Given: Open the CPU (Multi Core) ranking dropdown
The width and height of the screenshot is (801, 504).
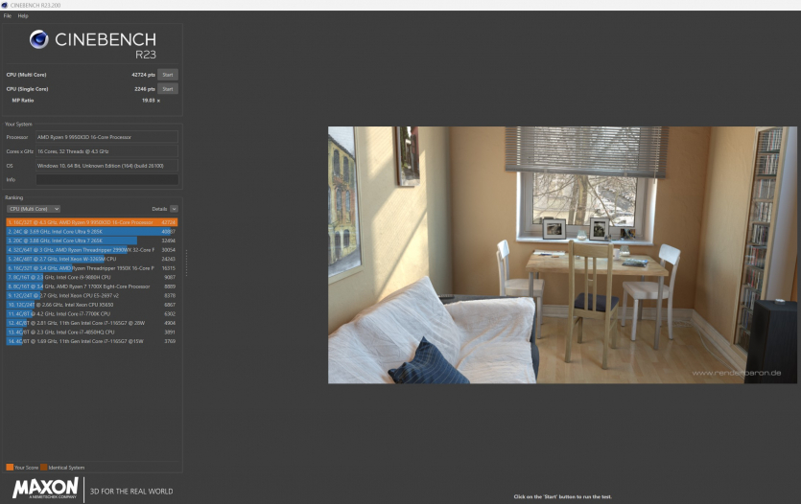Looking at the screenshot, I should [x=34, y=208].
